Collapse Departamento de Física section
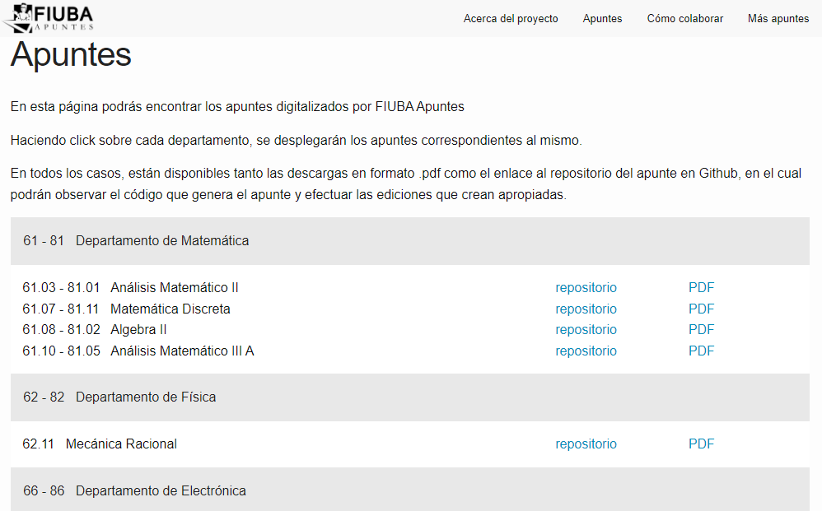 pos(410,397)
